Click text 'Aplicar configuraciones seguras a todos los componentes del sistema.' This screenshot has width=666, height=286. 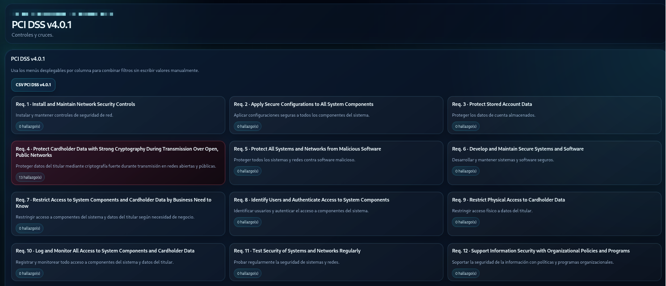(302, 115)
